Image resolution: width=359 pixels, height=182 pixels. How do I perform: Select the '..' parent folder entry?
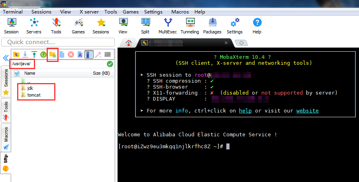(x=26, y=81)
